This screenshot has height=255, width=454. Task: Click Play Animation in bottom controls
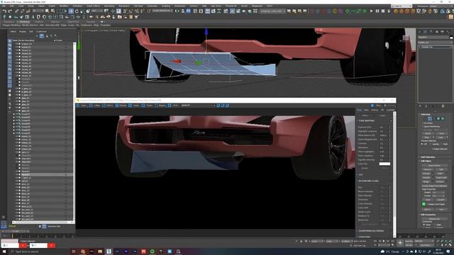click(x=384, y=241)
